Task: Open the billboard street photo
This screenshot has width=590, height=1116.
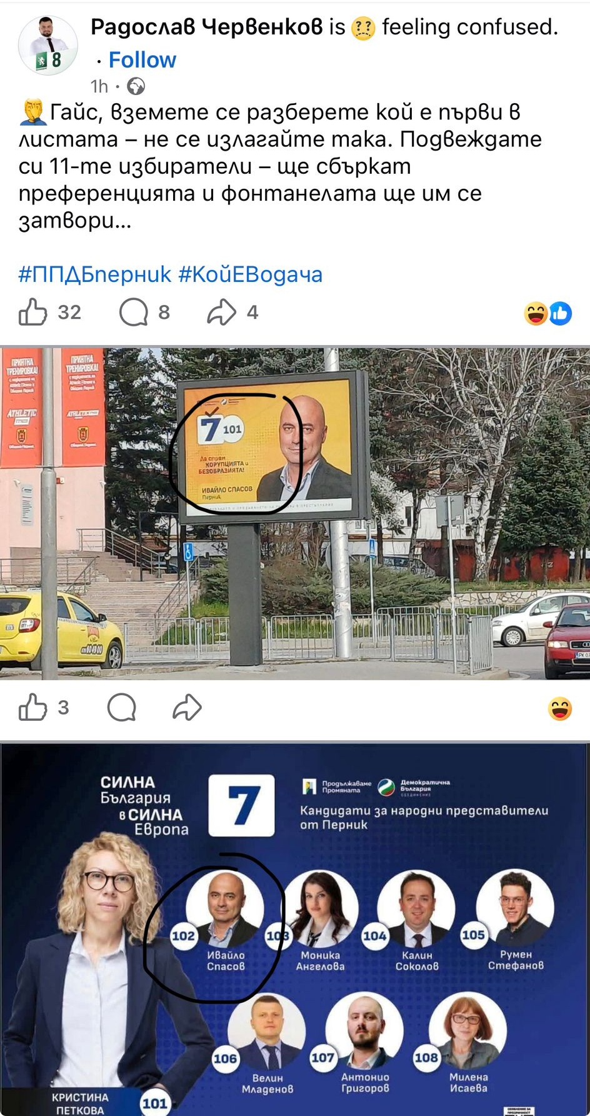Action: coord(295,513)
